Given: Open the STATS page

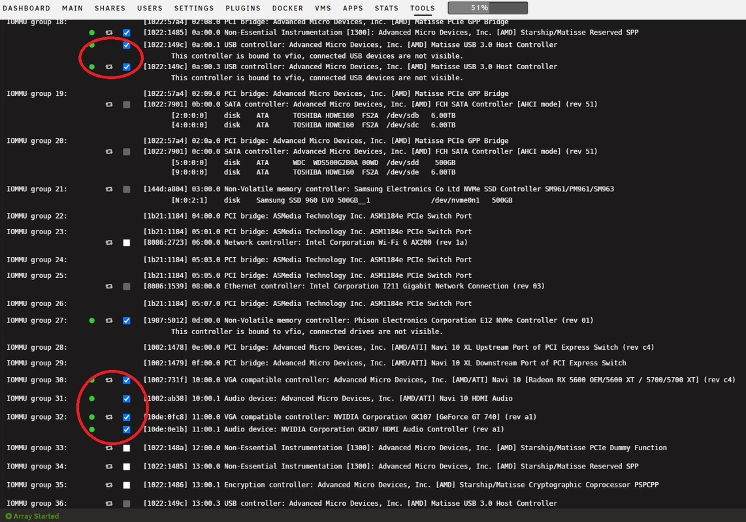Looking at the screenshot, I should pos(386,8).
